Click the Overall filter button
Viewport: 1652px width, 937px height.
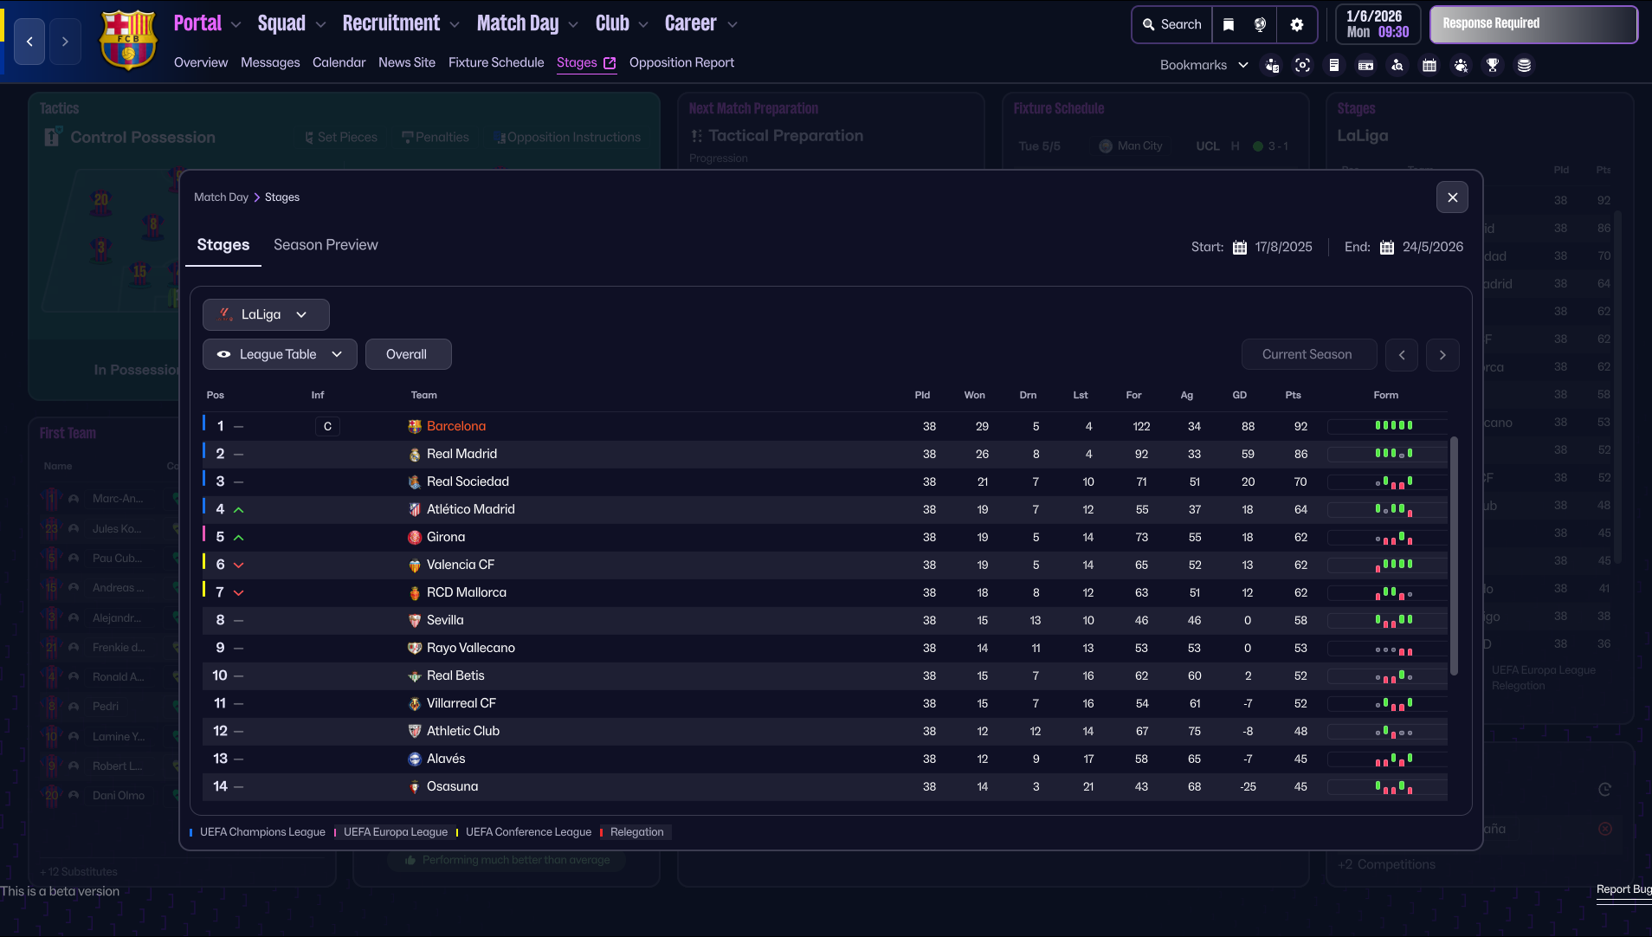tap(407, 354)
